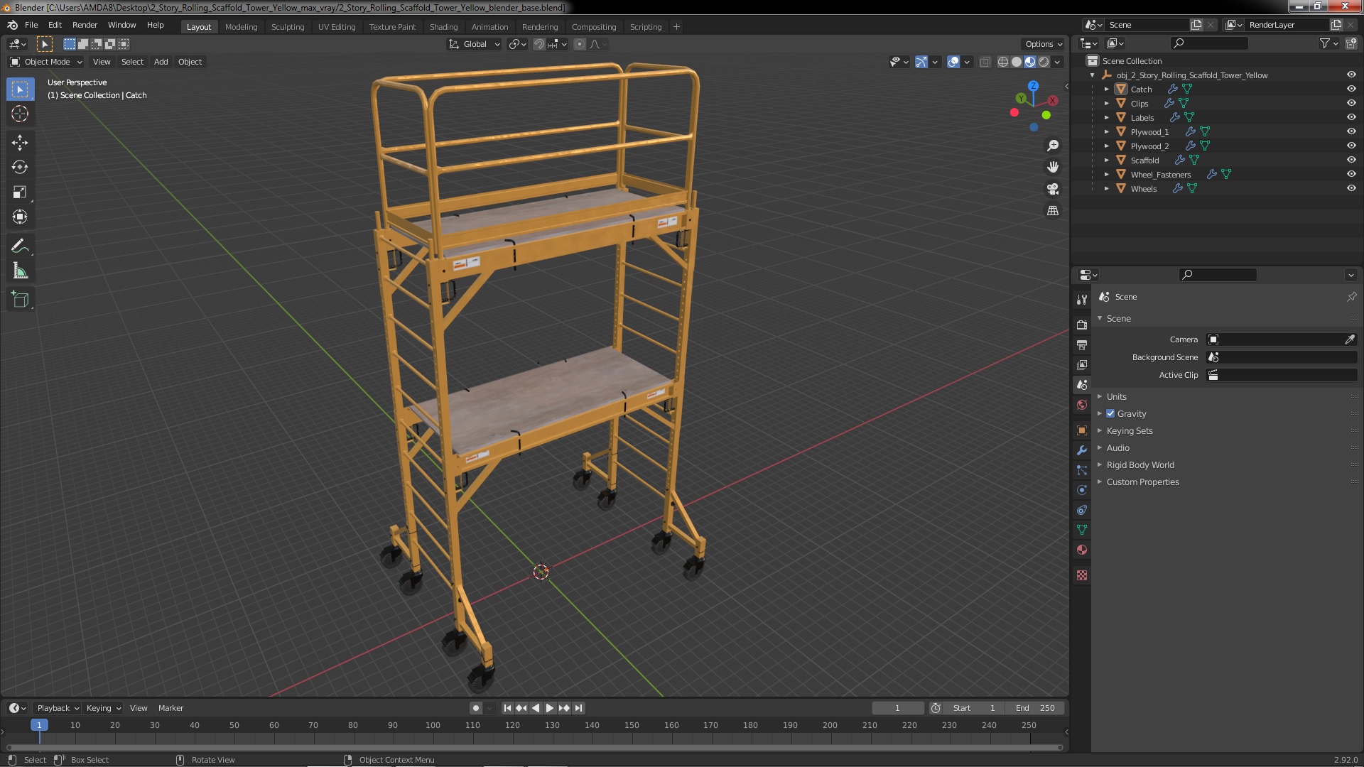Select the Rotate tool
1364x767 pixels.
20,167
